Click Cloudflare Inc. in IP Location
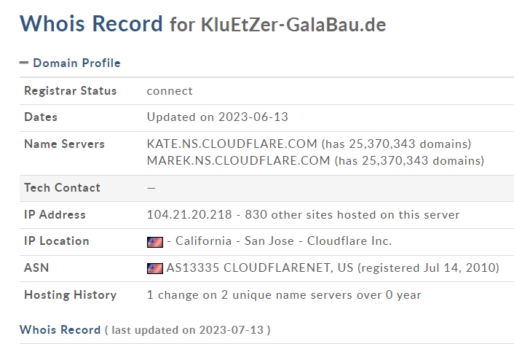514x344 pixels. [x=349, y=241]
